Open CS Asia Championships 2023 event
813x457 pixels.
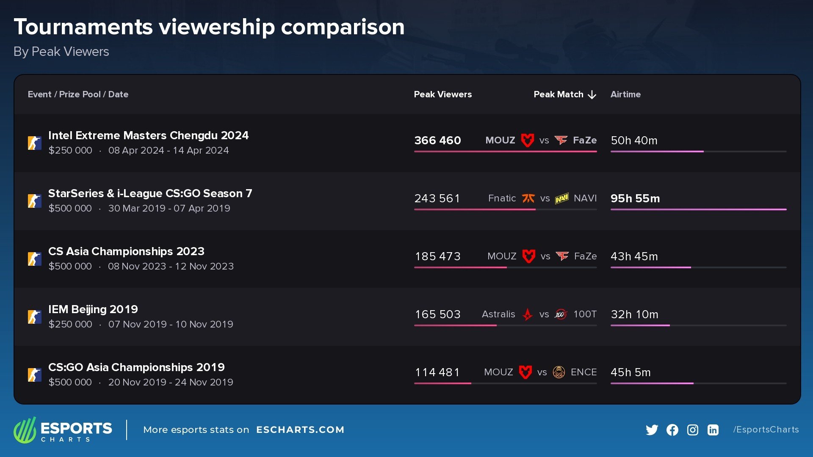pos(126,251)
